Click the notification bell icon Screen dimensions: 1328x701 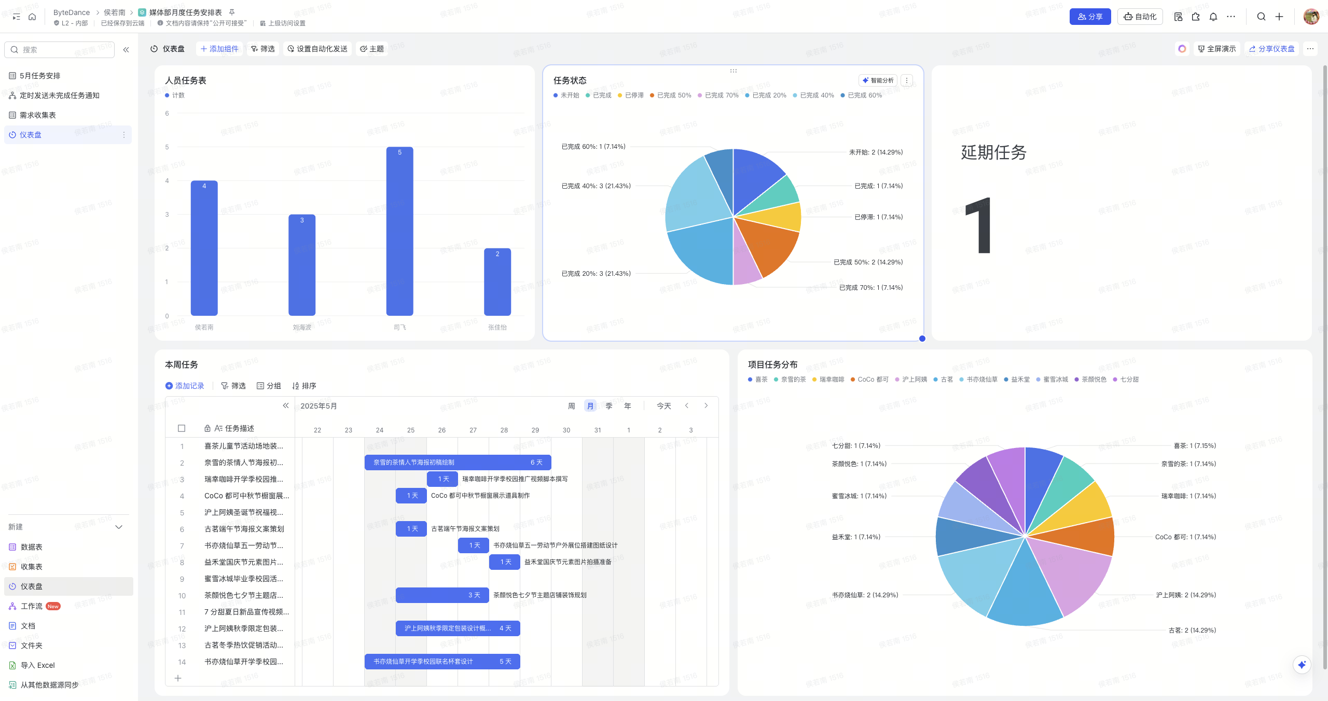tap(1213, 17)
